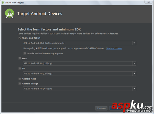Click the TV API 21 Lollipop combo box

point(79,74)
